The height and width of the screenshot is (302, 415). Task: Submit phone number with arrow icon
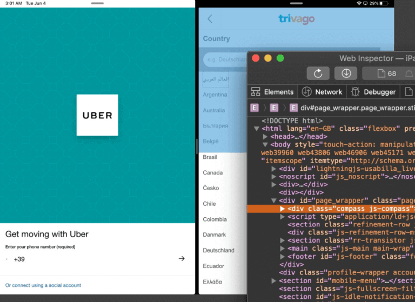point(182,259)
